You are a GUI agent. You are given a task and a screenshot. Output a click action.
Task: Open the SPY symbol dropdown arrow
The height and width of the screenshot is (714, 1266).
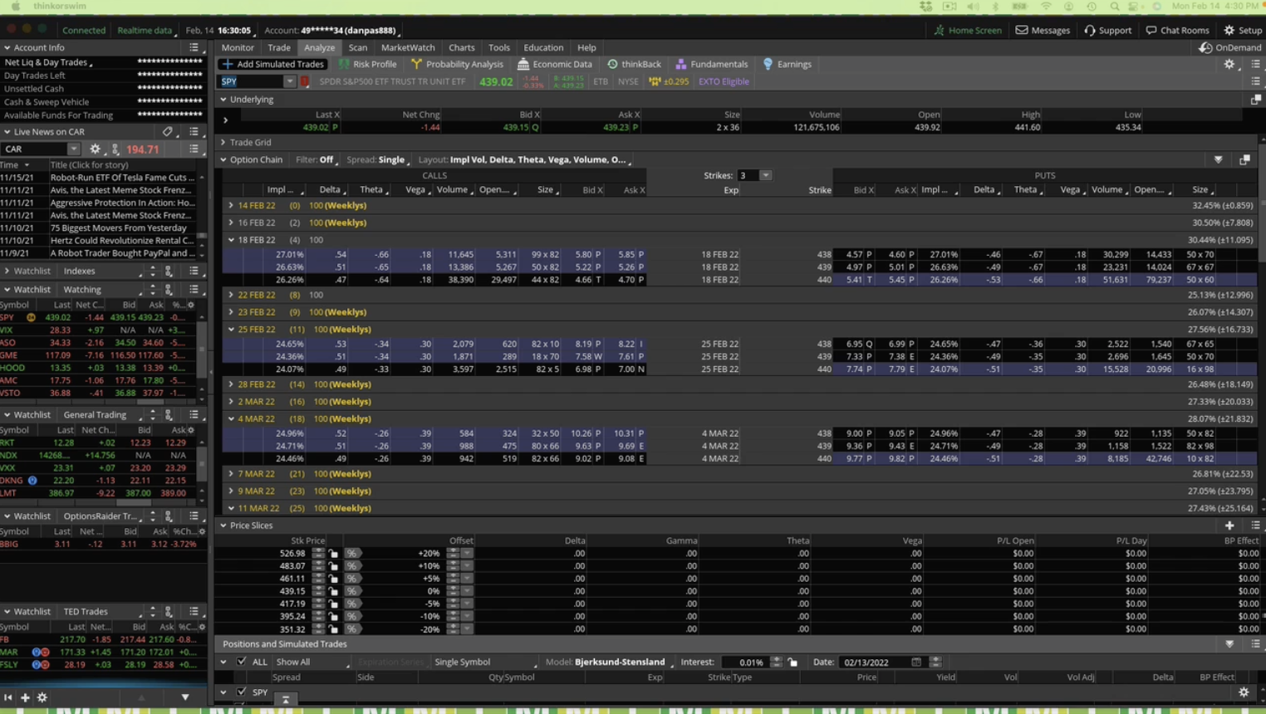click(x=289, y=81)
